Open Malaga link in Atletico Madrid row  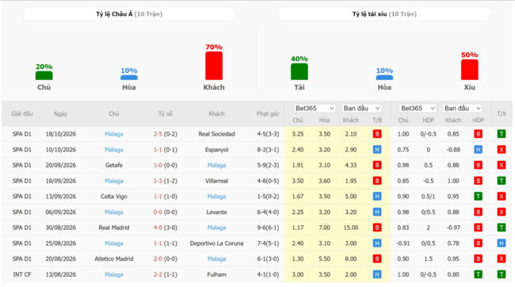click(216, 259)
